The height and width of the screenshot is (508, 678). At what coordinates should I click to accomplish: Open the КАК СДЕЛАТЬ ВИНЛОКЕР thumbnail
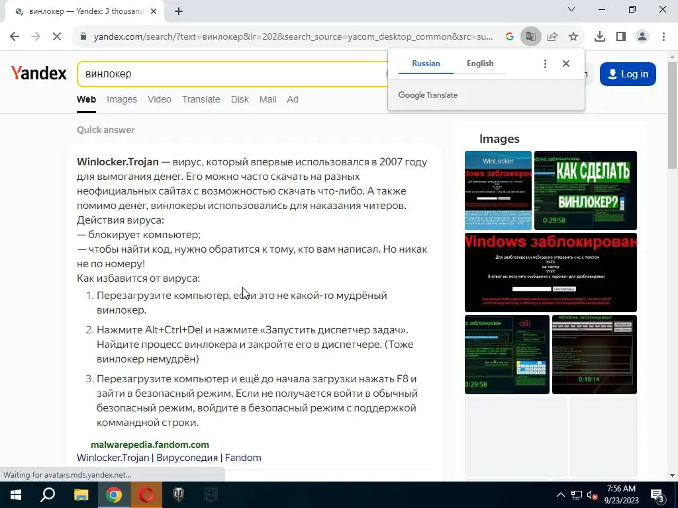pos(585,190)
